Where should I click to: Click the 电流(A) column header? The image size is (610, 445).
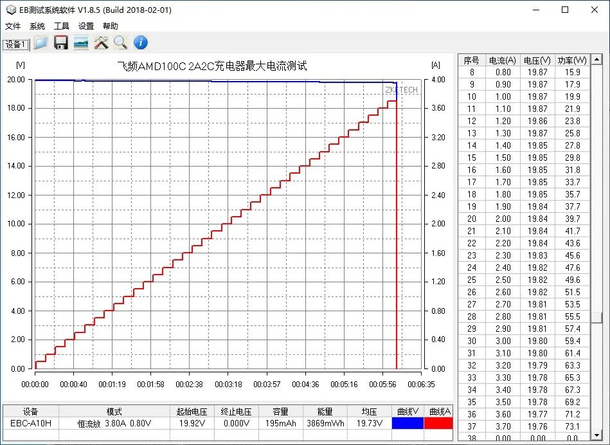(503, 60)
